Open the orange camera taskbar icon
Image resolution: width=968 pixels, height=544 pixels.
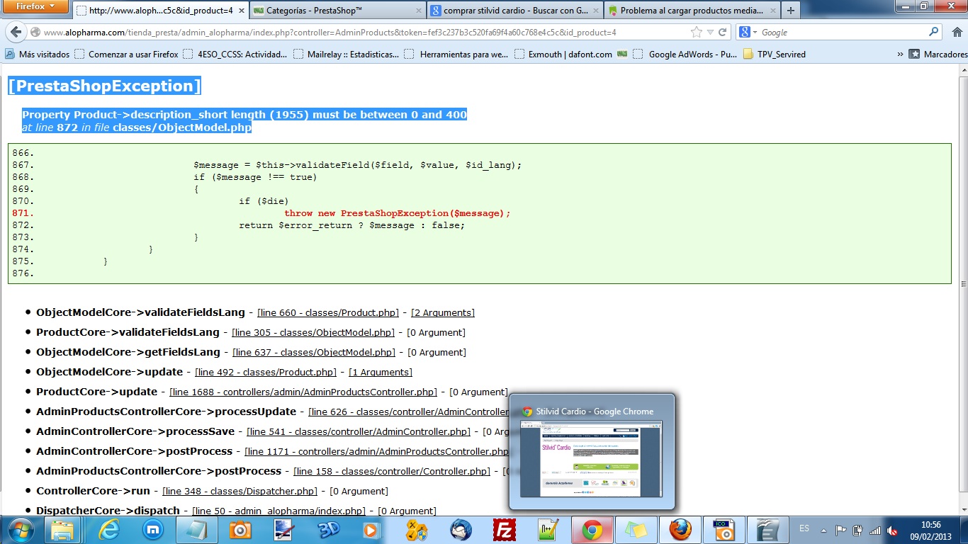point(240,530)
